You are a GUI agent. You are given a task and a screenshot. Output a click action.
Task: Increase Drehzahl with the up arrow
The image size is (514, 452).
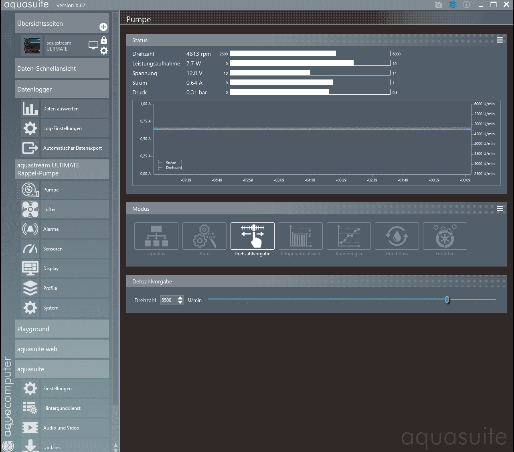pos(180,298)
